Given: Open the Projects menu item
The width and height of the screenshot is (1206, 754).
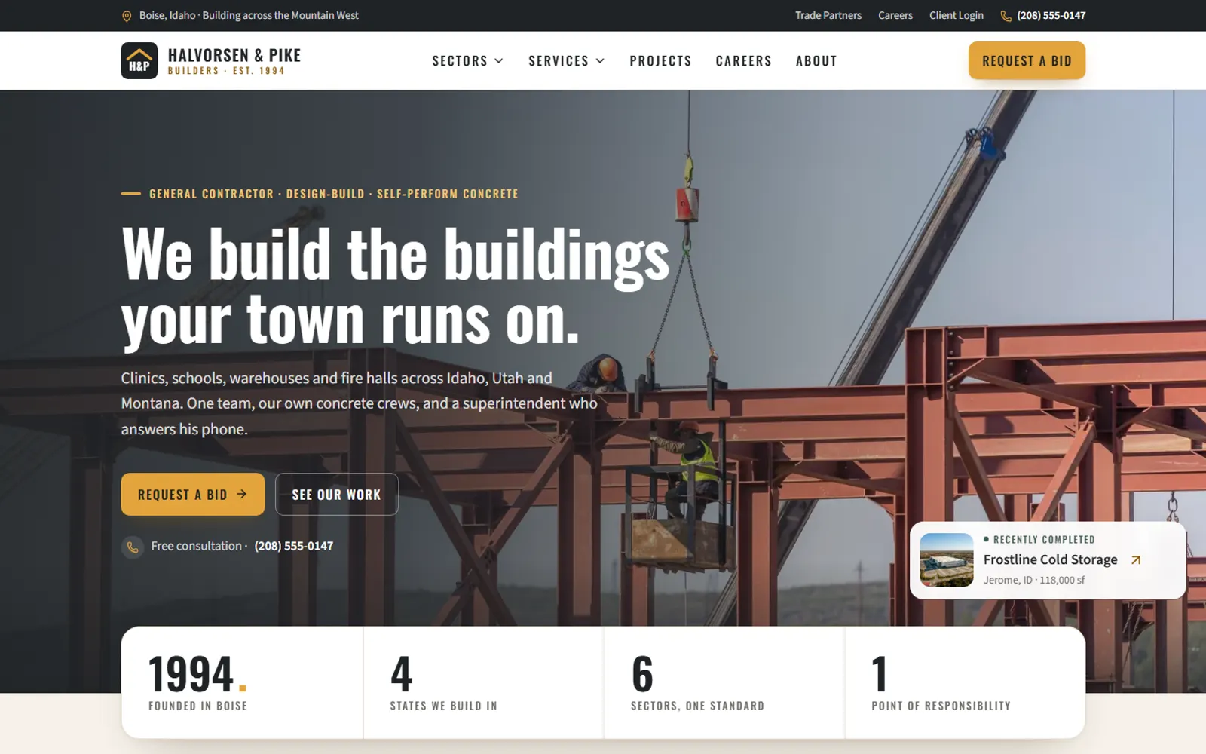Looking at the screenshot, I should [660, 61].
